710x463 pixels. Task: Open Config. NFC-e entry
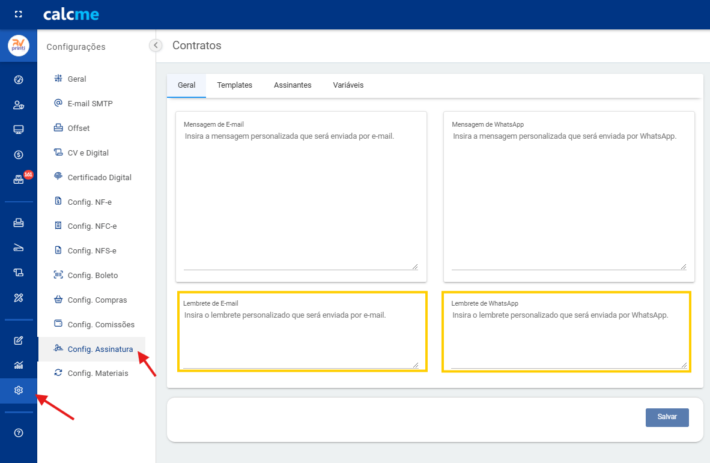91,226
